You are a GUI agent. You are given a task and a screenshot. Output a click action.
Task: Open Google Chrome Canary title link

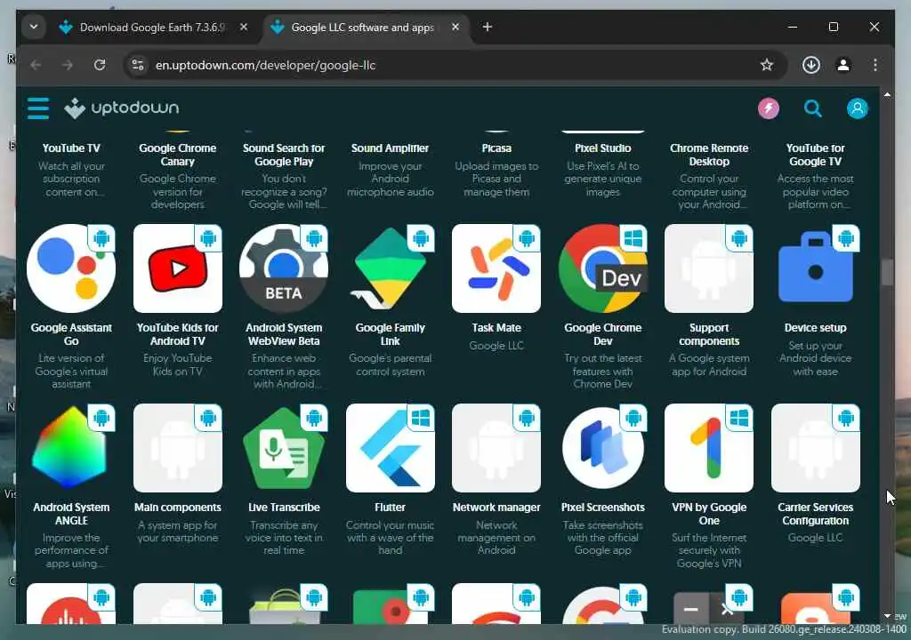click(178, 155)
